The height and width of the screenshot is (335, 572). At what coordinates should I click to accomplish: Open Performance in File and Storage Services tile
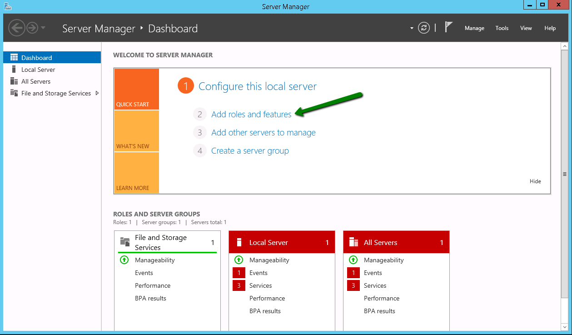[x=153, y=285]
